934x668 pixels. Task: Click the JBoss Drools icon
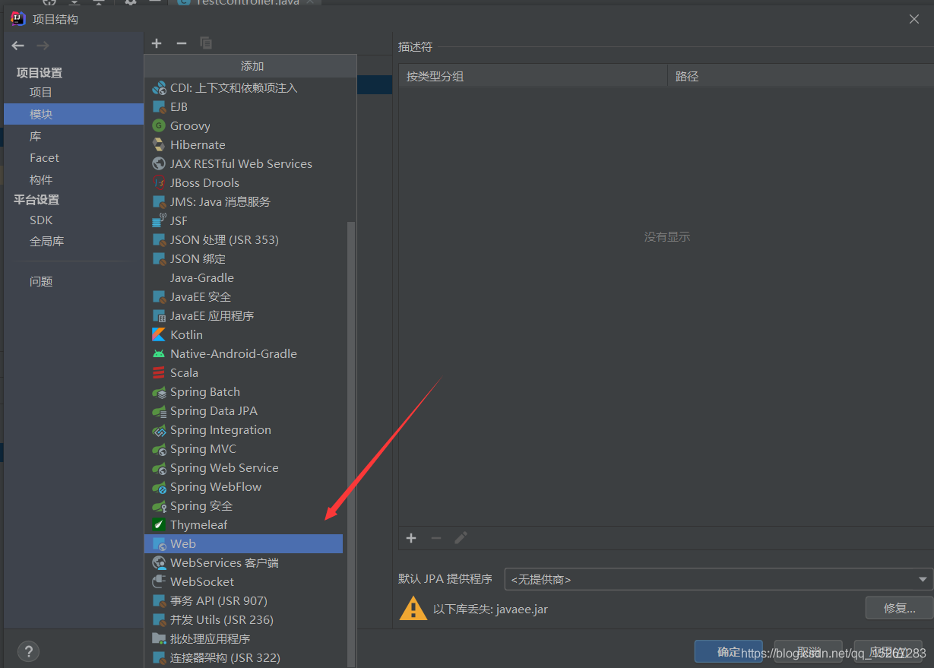click(159, 183)
